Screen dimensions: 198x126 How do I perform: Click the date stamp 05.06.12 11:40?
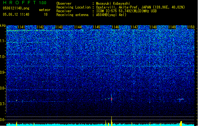(16, 14)
